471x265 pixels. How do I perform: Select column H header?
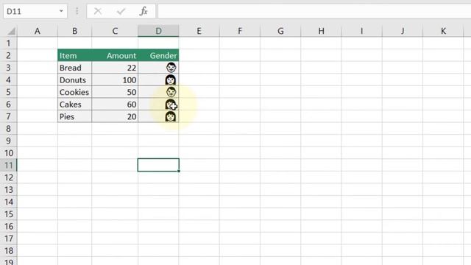(x=321, y=31)
